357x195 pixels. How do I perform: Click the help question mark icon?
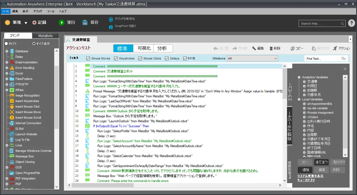coord(351,23)
